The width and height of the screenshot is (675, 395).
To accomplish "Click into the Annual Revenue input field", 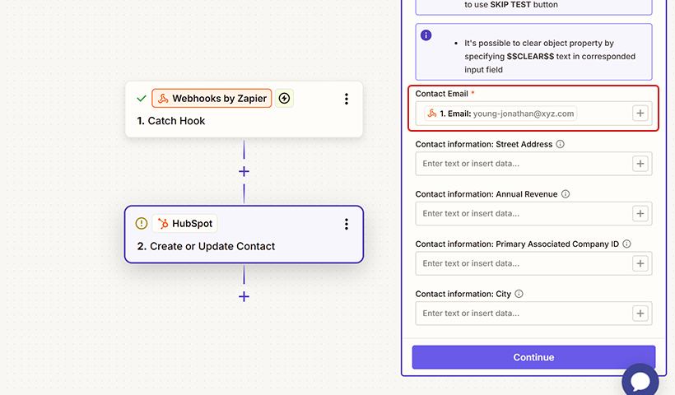I will (523, 214).
